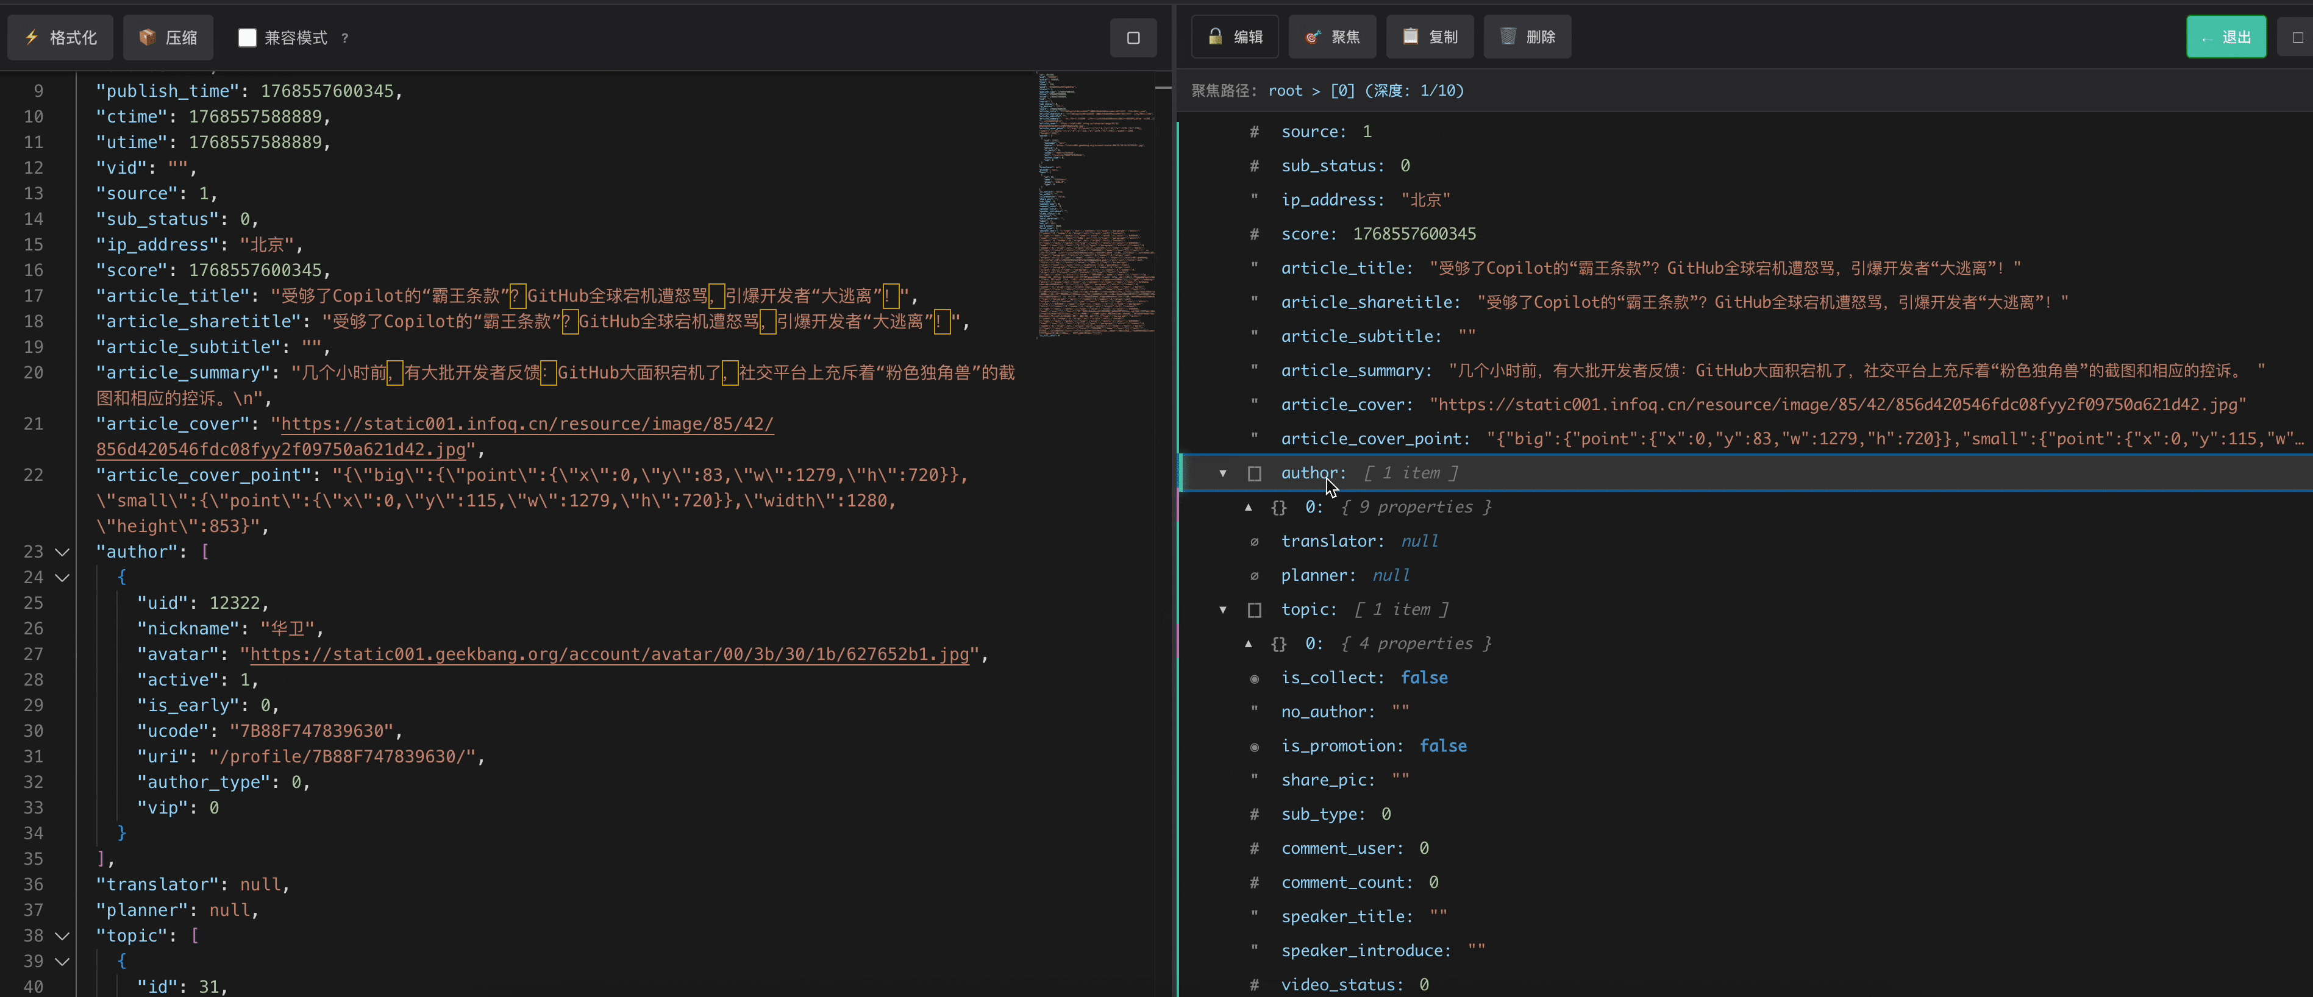The height and width of the screenshot is (997, 2313).
Task: Click the boolean icon beside is_collect
Action: [1255, 678]
